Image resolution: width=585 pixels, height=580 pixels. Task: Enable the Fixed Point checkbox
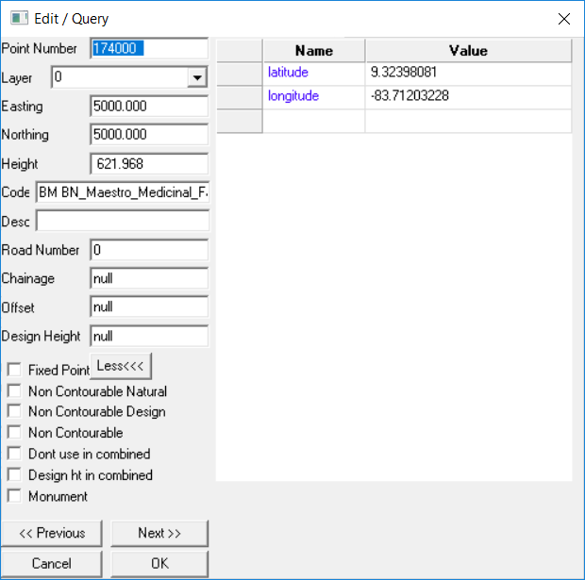(14, 371)
